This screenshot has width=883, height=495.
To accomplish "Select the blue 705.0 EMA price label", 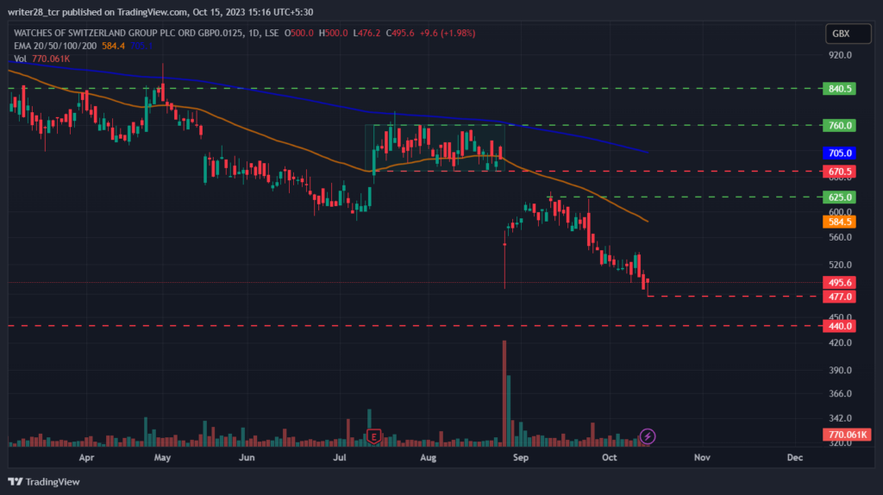I will click(839, 154).
